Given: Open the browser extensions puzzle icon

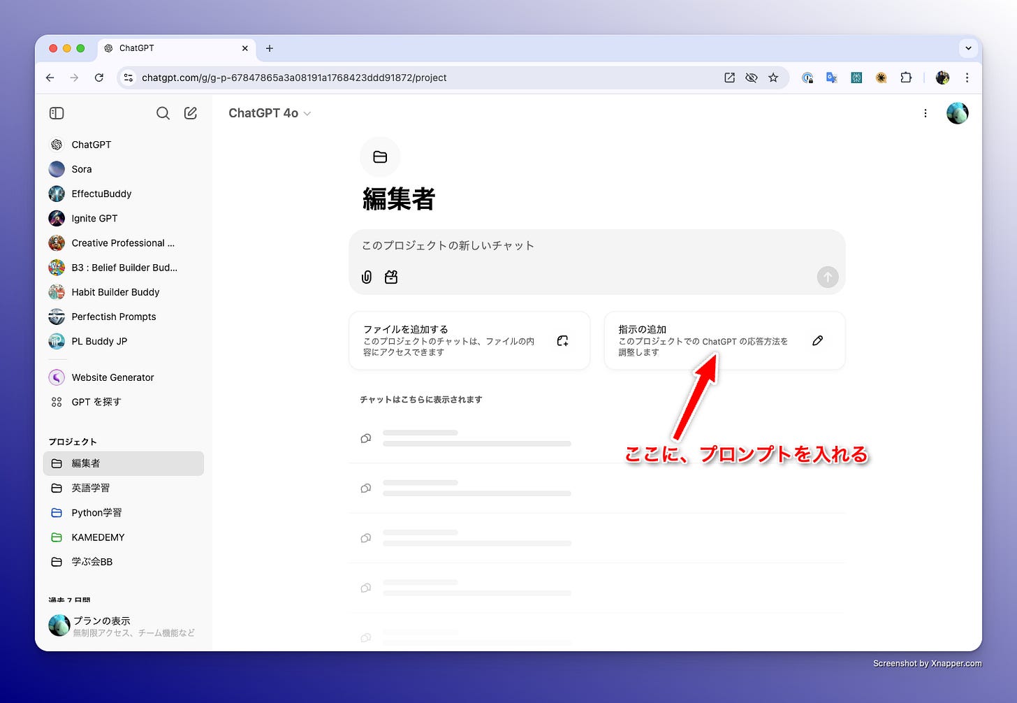Looking at the screenshot, I should [906, 78].
